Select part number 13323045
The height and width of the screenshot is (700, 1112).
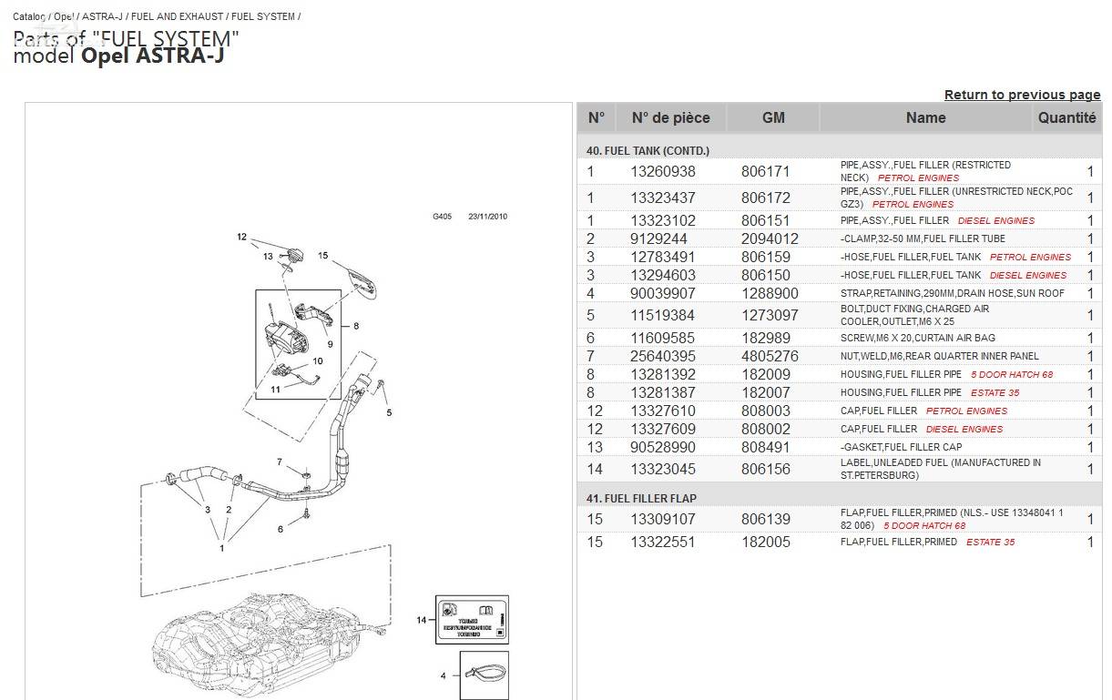coord(662,469)
